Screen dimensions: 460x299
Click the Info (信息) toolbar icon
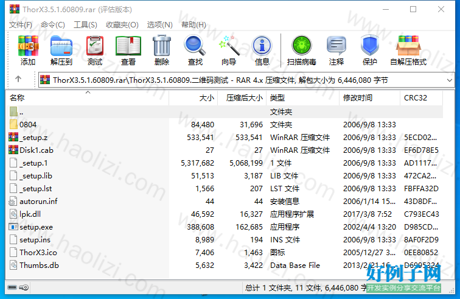click(262, 46)
